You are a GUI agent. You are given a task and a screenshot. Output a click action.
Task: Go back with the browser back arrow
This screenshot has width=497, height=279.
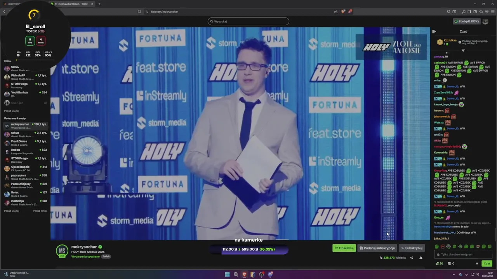(x=4, y=12)
